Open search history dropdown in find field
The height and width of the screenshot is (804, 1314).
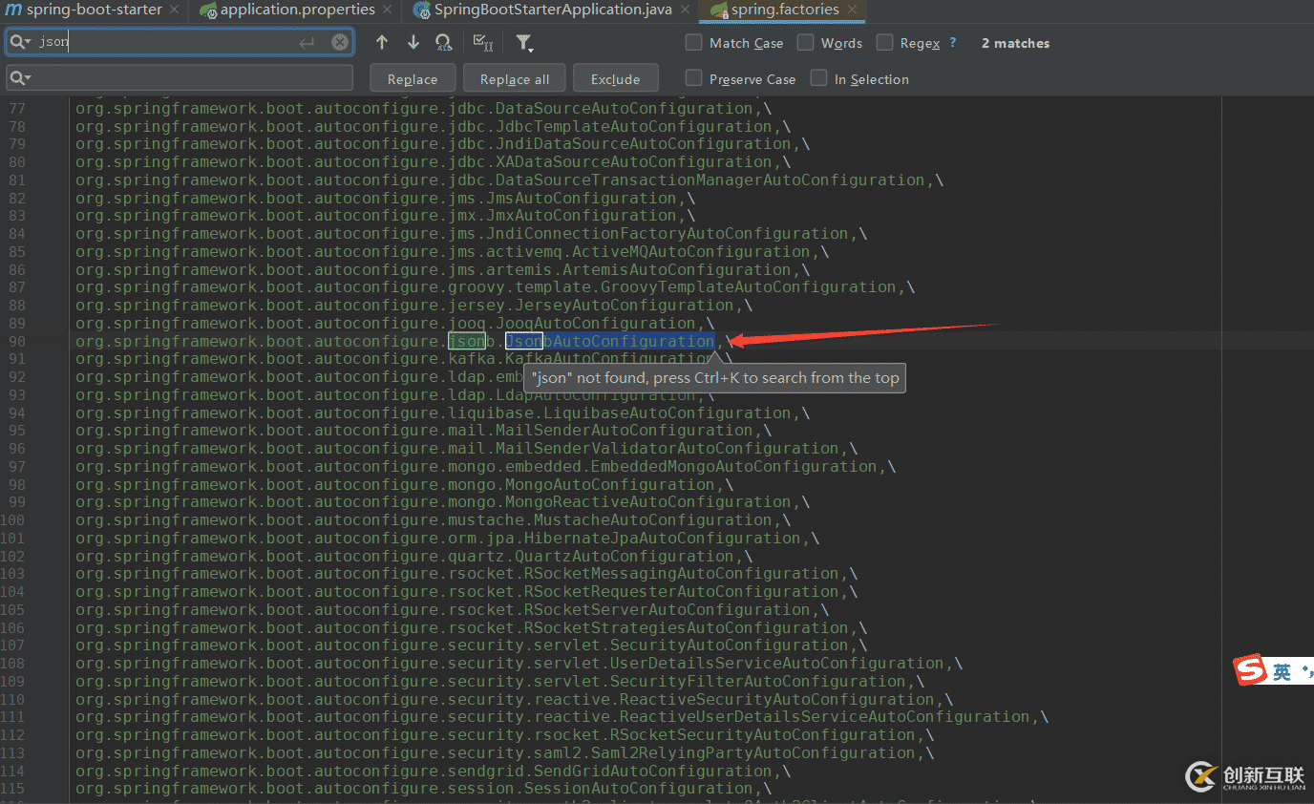click(x=21, y=42)
